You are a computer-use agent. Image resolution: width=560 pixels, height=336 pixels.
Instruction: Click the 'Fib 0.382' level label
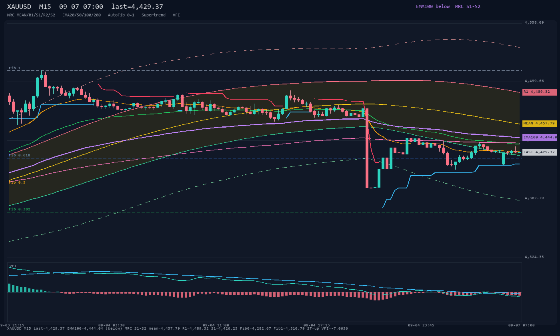(20, 209)
